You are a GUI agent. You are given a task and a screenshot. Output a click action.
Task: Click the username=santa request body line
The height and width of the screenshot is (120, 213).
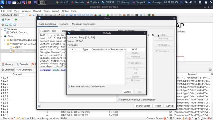click(x=53, y=70)
